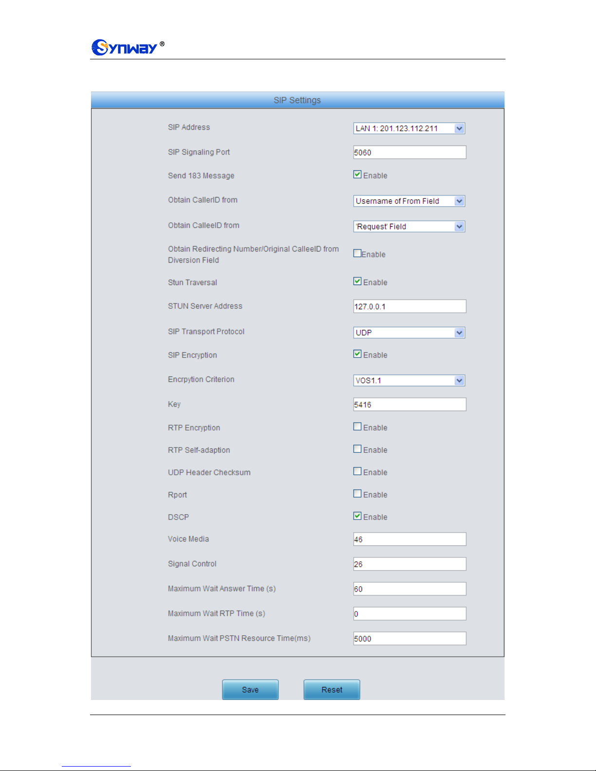Open Encryption Criterion dropdown

[x=409, y=380]
